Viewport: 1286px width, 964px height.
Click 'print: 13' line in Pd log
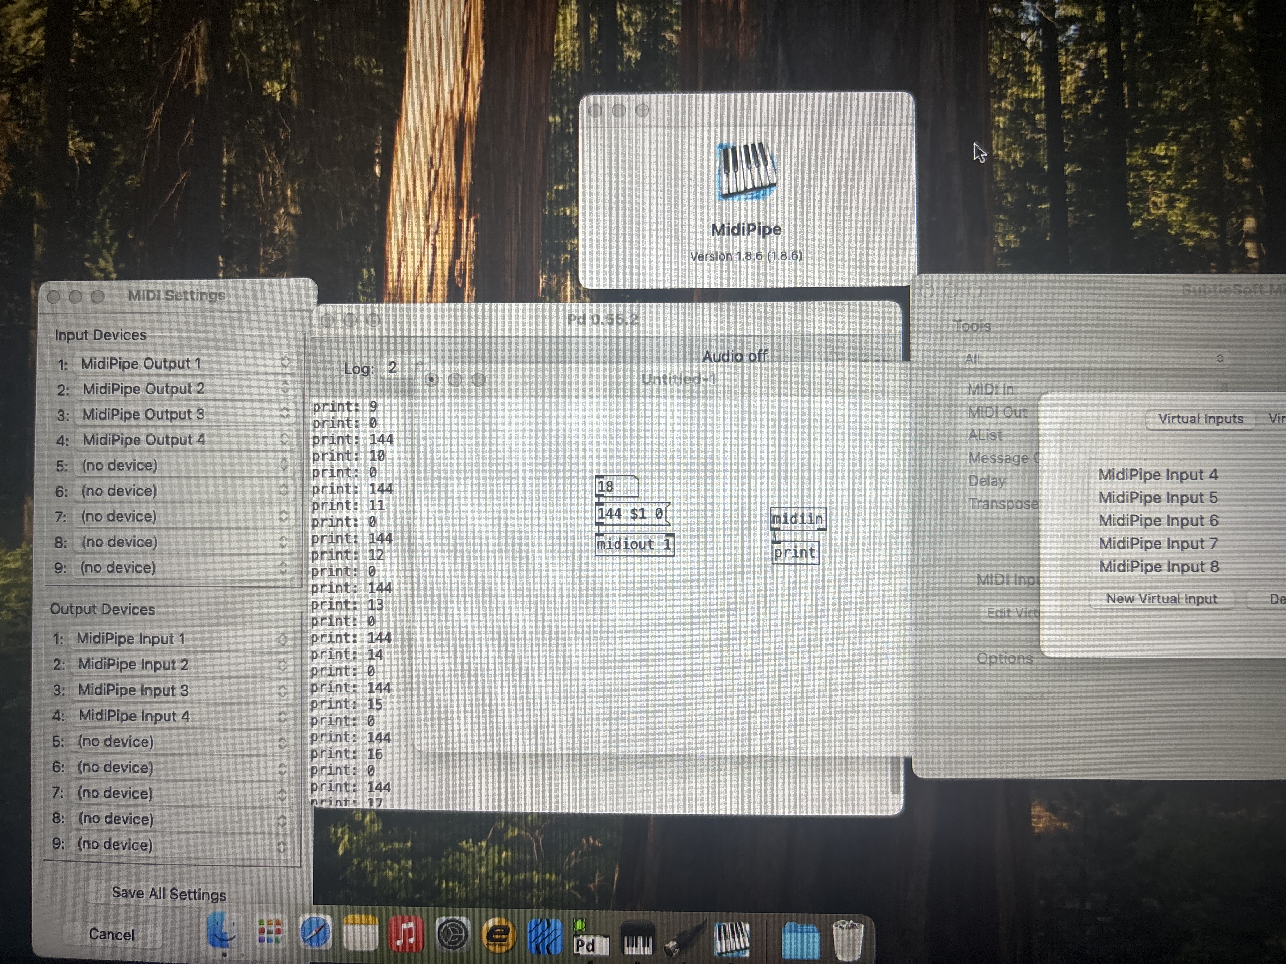(347, 604)
